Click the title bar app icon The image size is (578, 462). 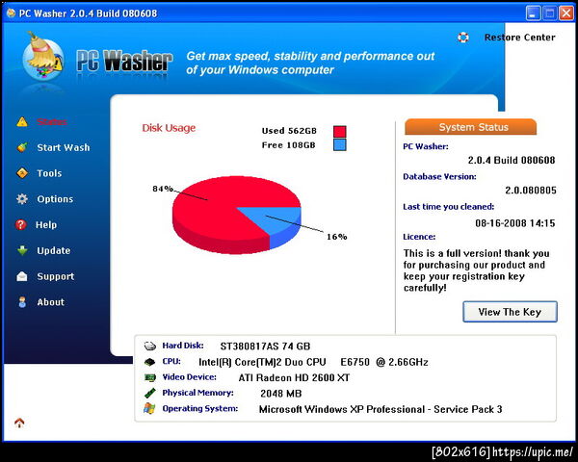pyautogui.click(x=11, y=13)
